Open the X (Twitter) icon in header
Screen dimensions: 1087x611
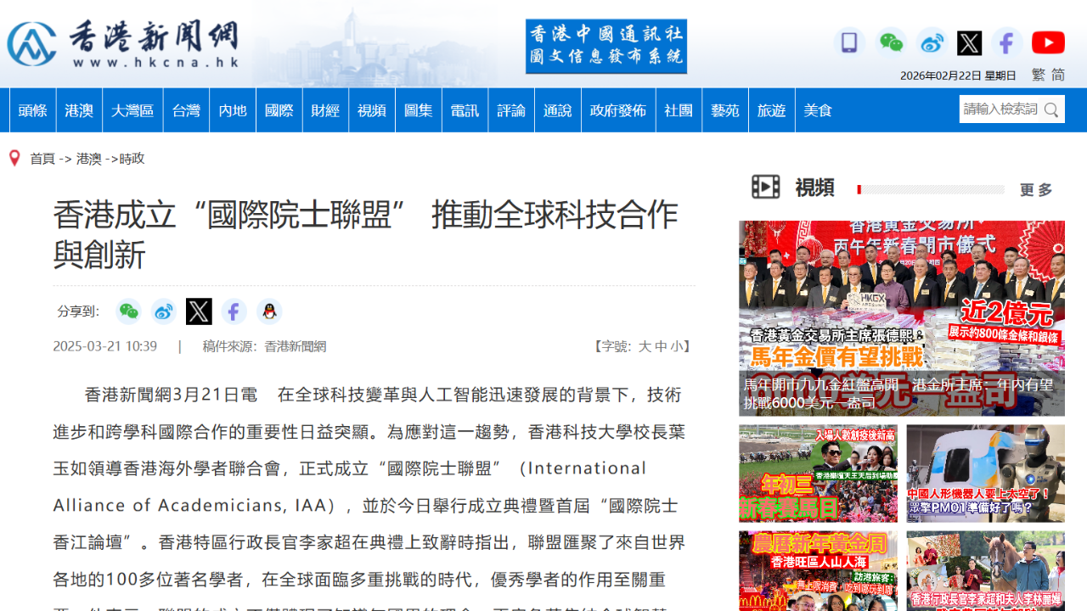coord(969,42)
